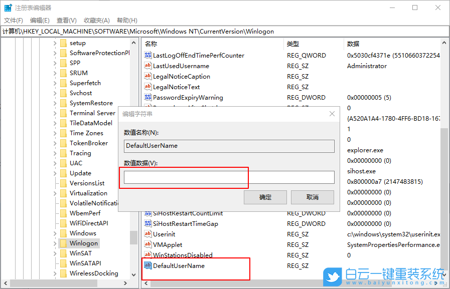Click the Superfetch folder icon

tap(65, 83)
